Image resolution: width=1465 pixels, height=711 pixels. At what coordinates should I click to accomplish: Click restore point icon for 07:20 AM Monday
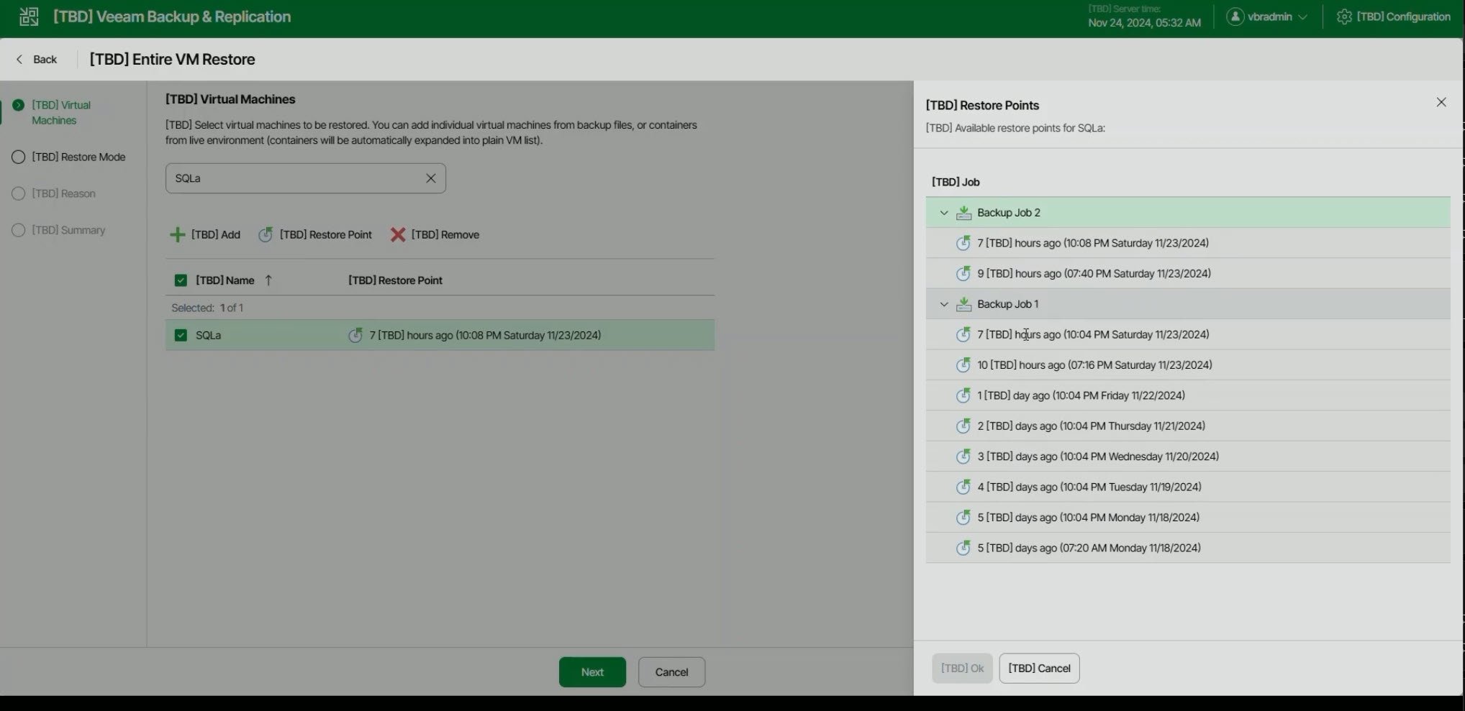coord(963,548)
